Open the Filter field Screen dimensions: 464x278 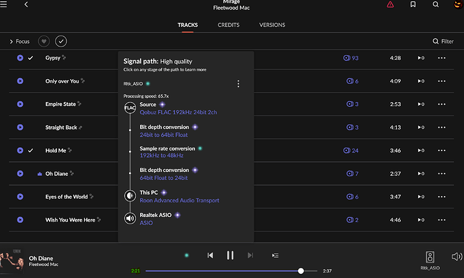(443, 42)
